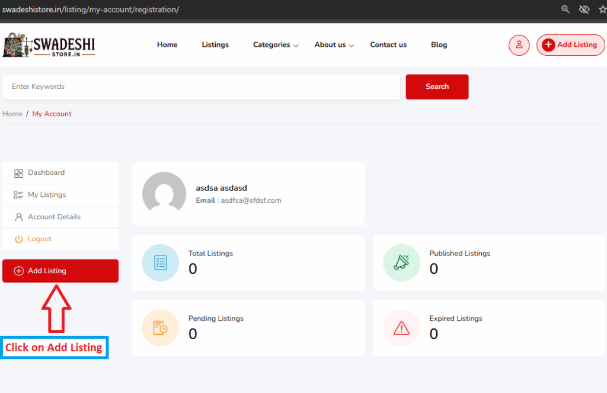This screenshot has width=607, height=393.
Task: Expand the About us dropdown menu
Action: (x=334, y=45)
